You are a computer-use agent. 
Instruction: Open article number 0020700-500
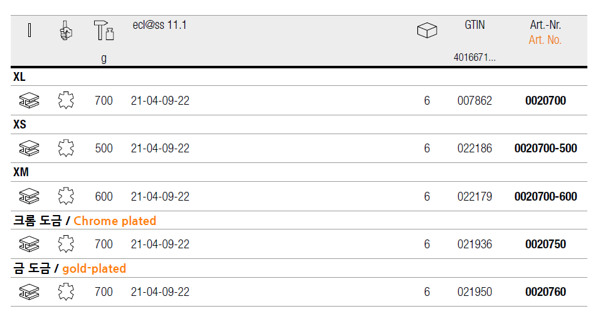click(545, 149)
